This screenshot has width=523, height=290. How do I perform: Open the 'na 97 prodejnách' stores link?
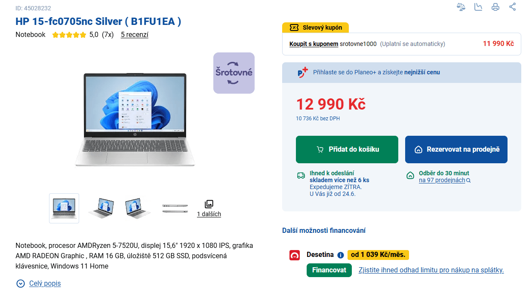click(x=442, y=180)
